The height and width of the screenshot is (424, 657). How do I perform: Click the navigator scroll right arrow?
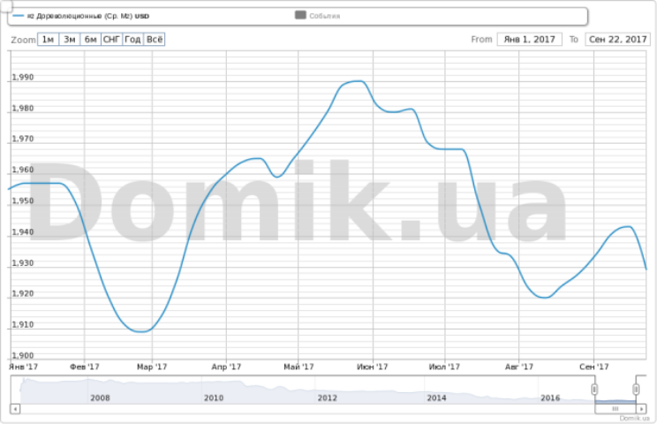(641, 408)
